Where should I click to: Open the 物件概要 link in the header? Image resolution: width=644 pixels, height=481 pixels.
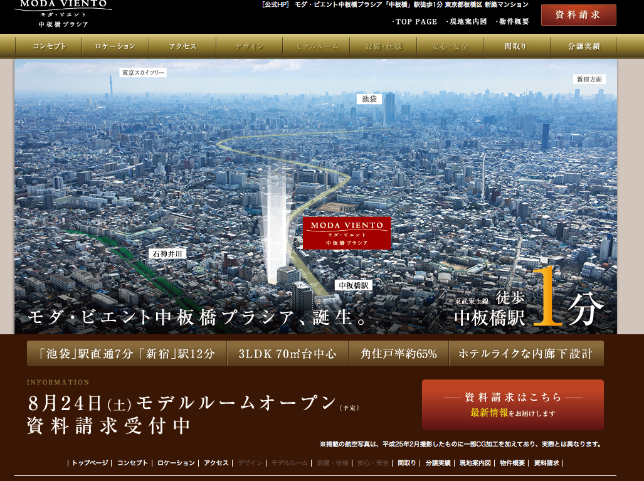pyautogui.click(x=512, y=21)
